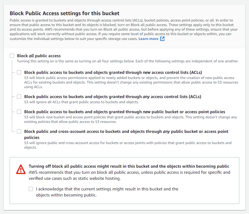
Task: Check the acknowledgement checkbox in the warning box
Action: [31, 189]
